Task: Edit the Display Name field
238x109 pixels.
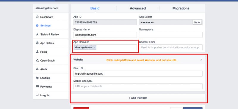Action: pyautogui.click(x=105, y=35)
